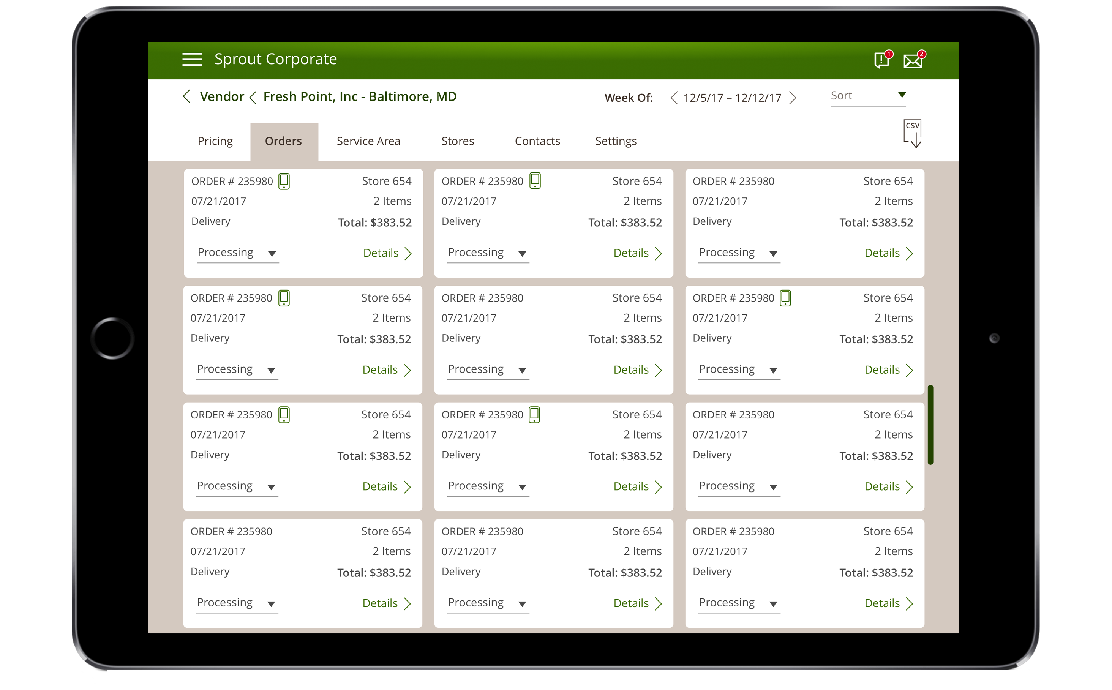Image resolution: width=1112 pixels, height=690 pixels.
Task: Expand Processing status in bottom row, middle column card
Action: (x=488, y=604)
